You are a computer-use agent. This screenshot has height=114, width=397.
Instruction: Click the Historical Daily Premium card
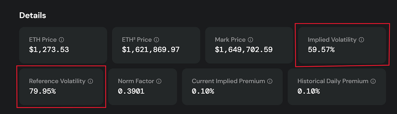pos(337,87)
